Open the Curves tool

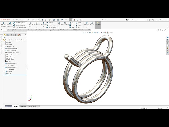(92, 24)
